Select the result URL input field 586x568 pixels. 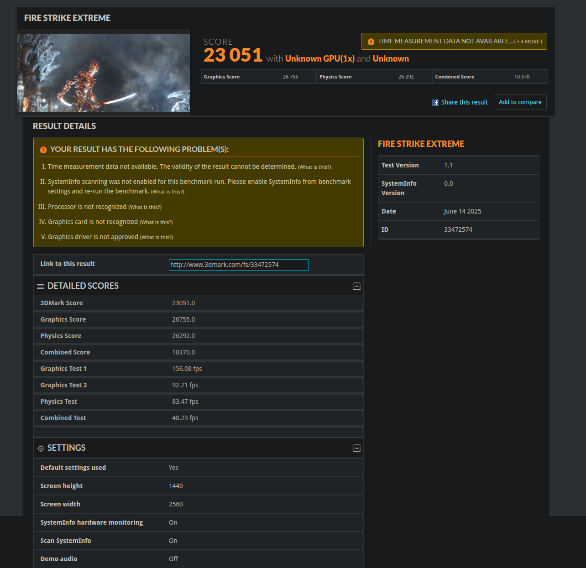tap(238, 265)
